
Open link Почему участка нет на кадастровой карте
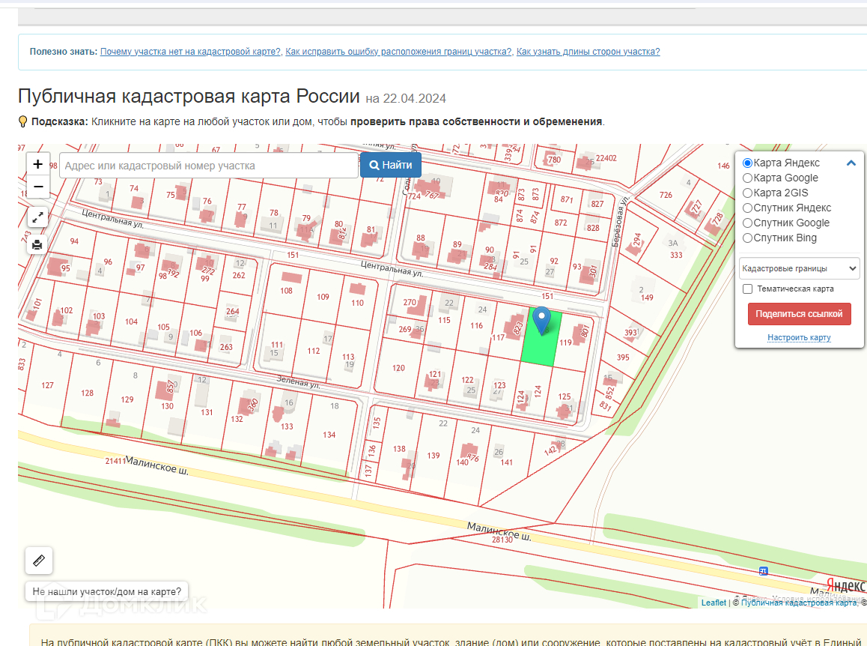pyautogui.click(x=190, y=52)
